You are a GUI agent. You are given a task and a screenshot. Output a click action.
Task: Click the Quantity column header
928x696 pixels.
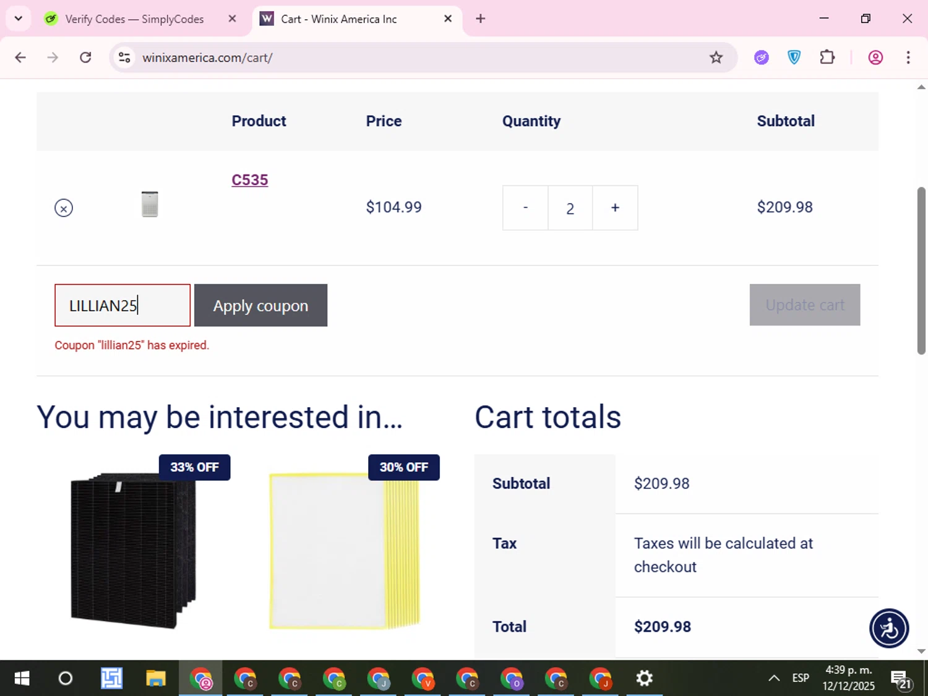531,121
